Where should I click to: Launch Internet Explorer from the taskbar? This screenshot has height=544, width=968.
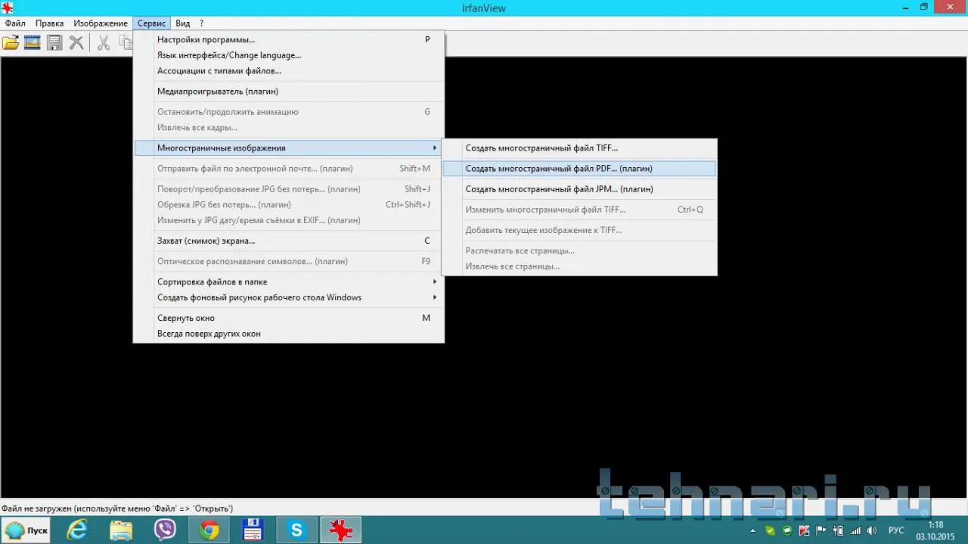77,530
